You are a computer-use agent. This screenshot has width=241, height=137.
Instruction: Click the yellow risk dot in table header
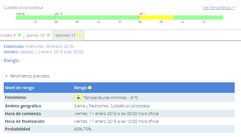(90, 87)
